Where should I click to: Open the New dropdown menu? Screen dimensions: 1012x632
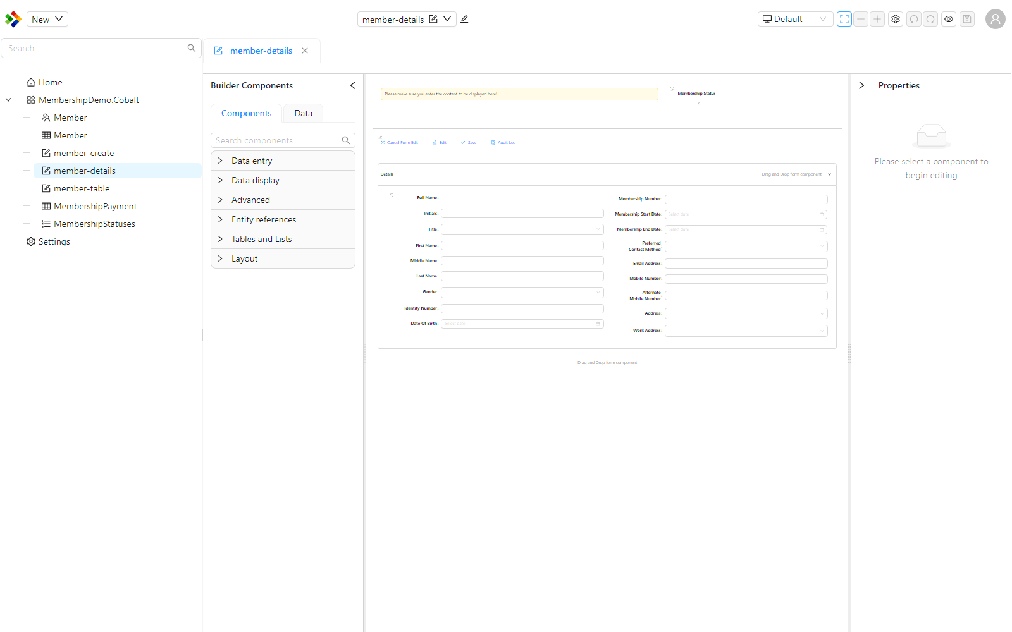[47, 19]
